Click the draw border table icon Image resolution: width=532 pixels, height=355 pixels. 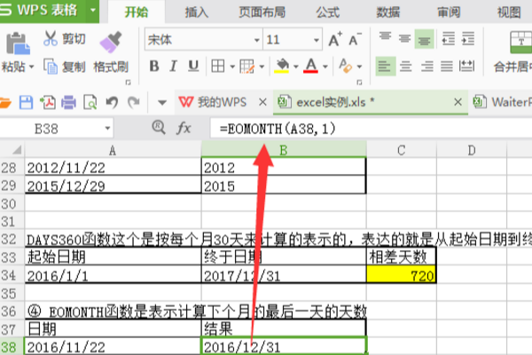click(x=247, y=67)
